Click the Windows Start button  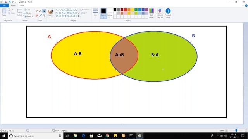(x=4, y=136)
